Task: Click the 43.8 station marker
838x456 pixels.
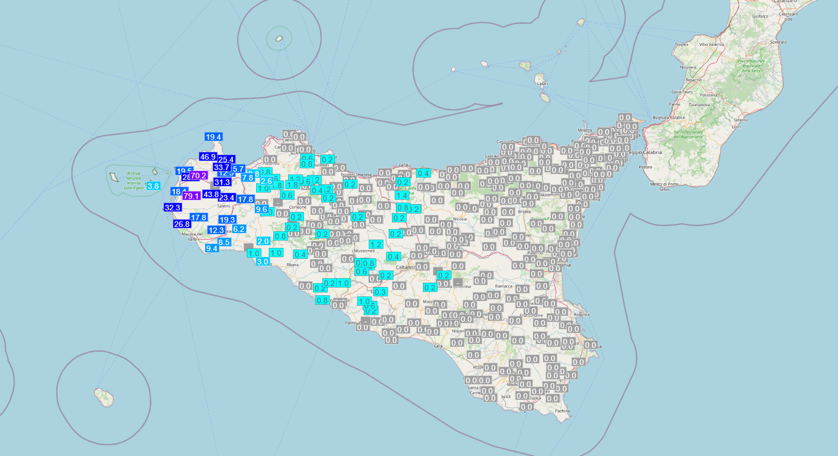Action: (211, 194)
